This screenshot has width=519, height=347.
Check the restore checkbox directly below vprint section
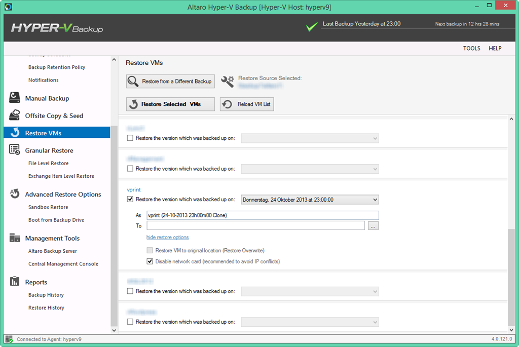[x=130, y=291]
